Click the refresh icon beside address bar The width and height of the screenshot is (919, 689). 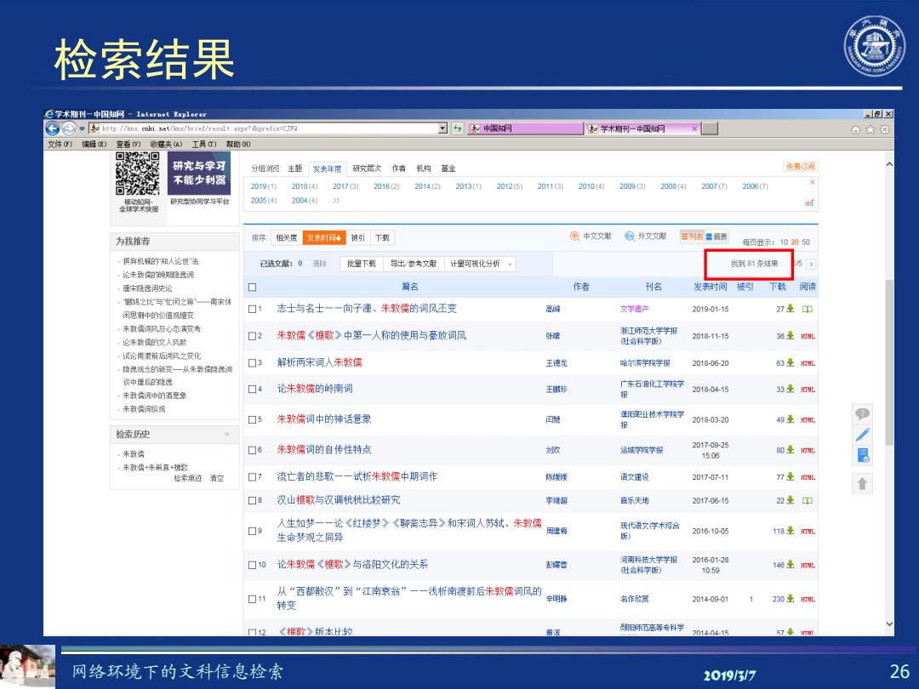click(457, 128)
